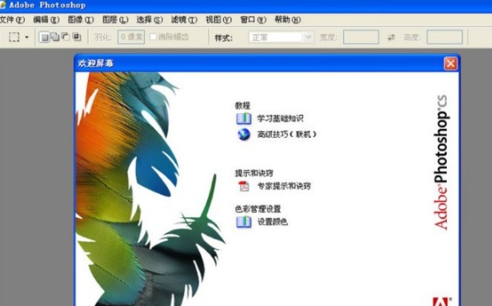Open the 窗口 menu
The height and width of the screenshot is (306, 492).
[x=253, y=20]
